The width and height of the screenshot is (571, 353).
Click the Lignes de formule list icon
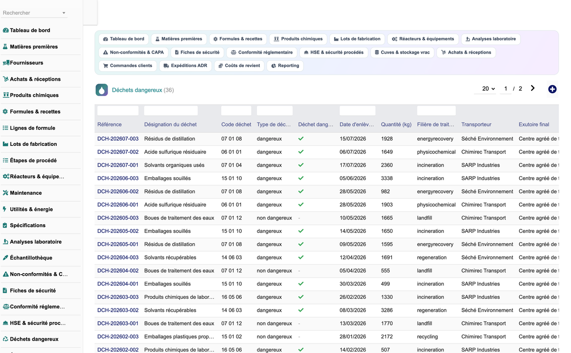(x=6, y=128)
